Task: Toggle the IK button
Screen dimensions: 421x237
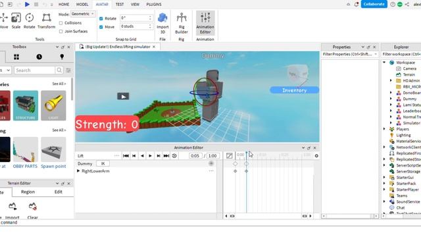Action: 103,163
